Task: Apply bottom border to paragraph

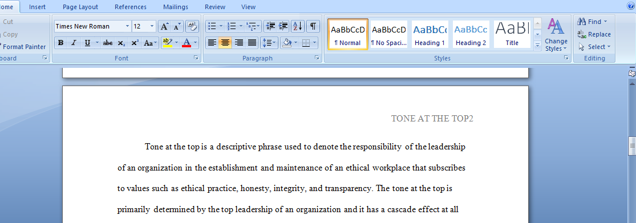Action: (306, 43)
